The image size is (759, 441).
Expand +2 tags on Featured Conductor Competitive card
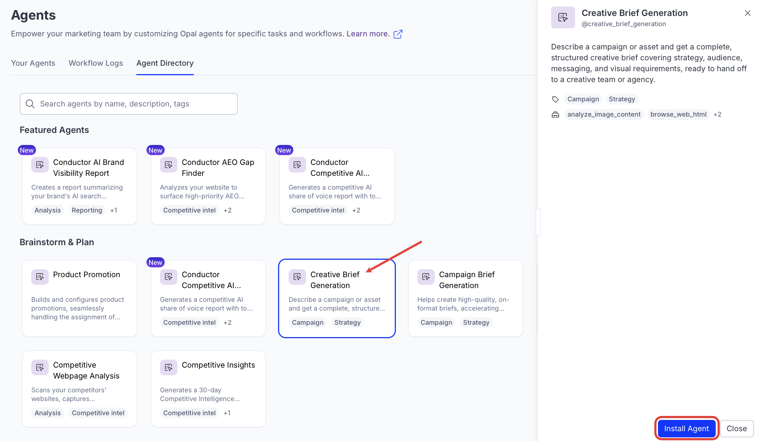click(356, 210)
